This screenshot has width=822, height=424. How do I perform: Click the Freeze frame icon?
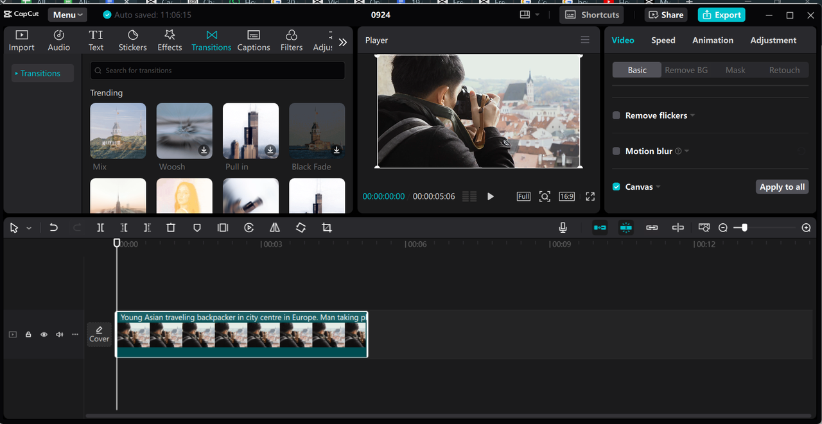(223, 228)
